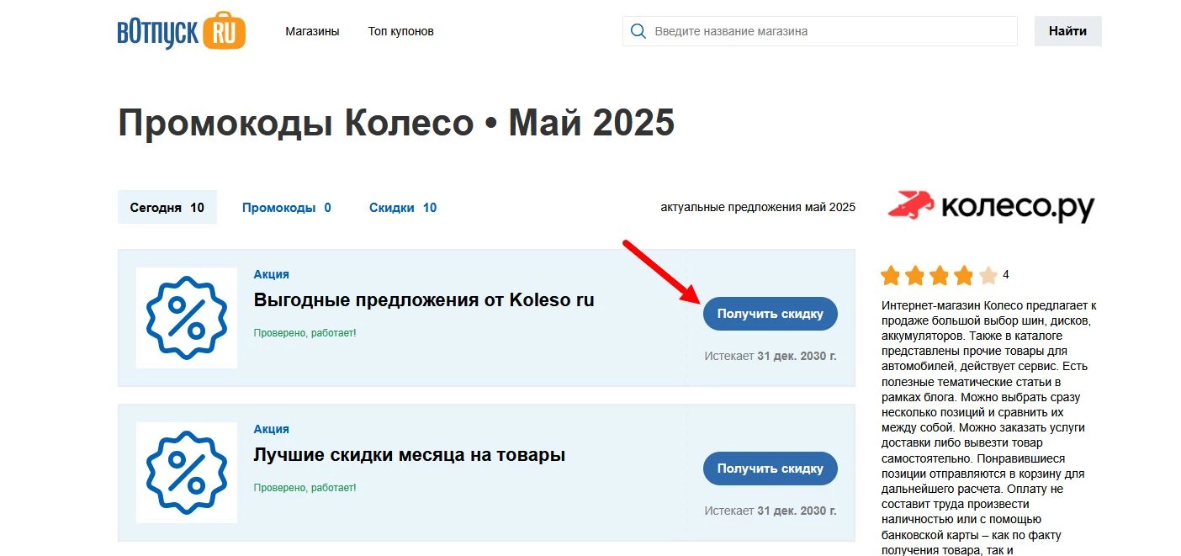Click the Votpusk RU suitcase logo
The image size is (1181, 556).
pyautogui.click(x=180, y=30)
